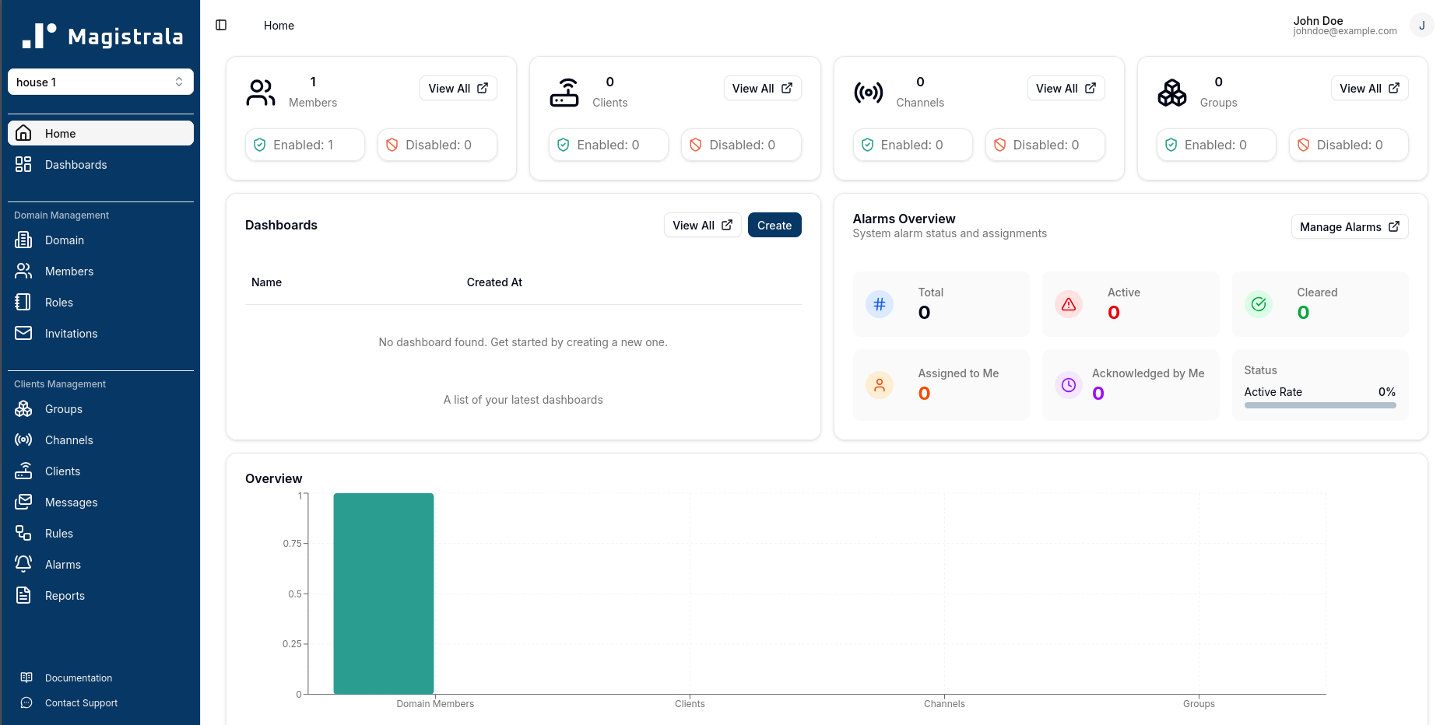Click the Create dashboard button

tap(774, 226)
